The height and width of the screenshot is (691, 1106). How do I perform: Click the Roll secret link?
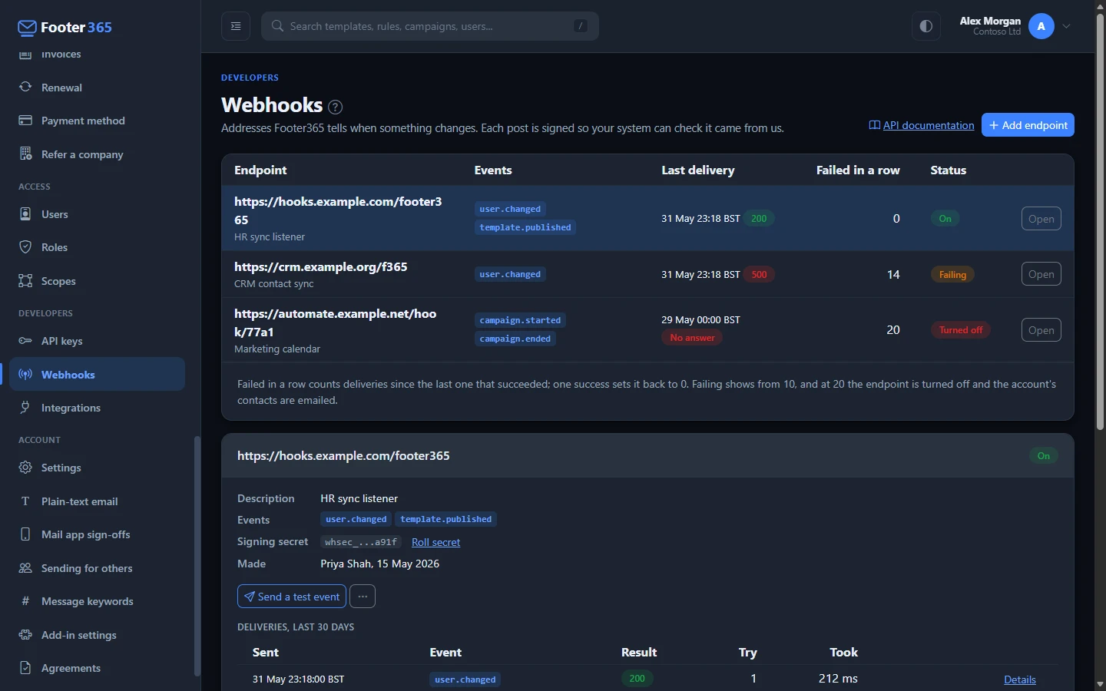tap(435, 542)
